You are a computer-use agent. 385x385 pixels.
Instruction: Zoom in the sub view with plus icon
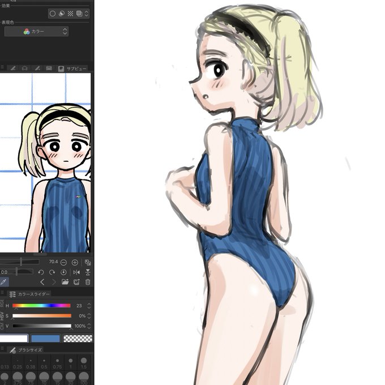[75, 263]
